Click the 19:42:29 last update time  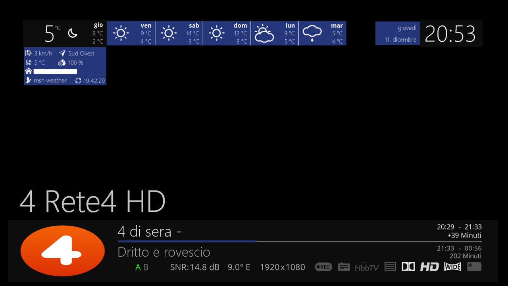click(x=94, y=81)
